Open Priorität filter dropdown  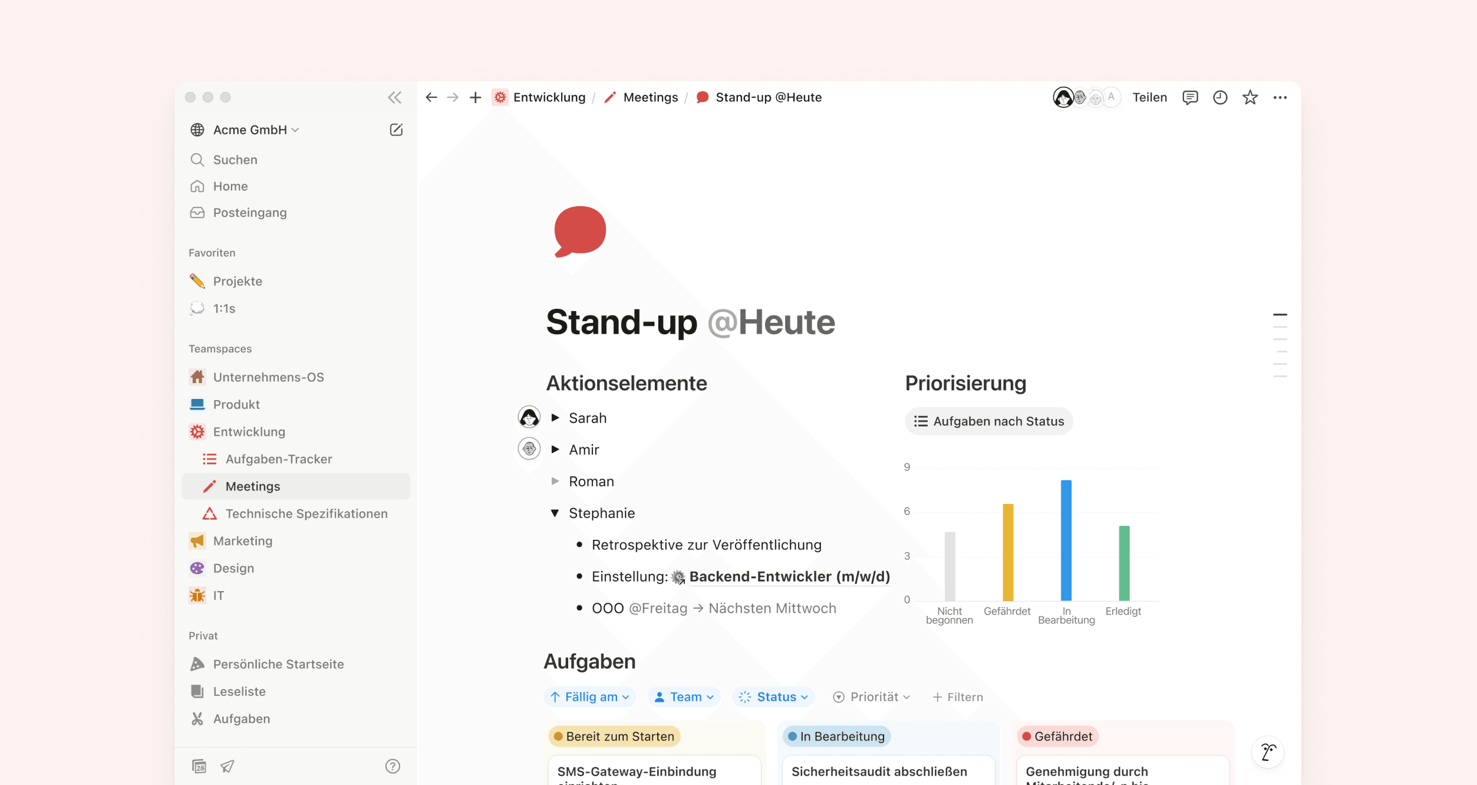(x=871, y=697)
